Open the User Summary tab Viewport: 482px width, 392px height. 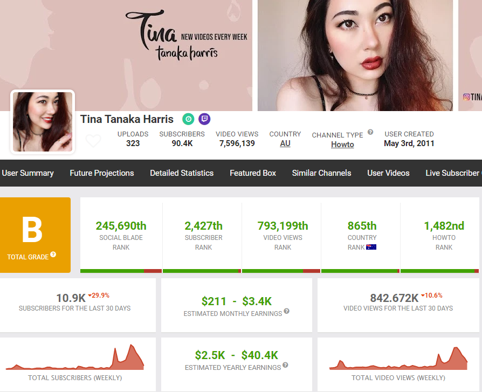pos(27,173)
